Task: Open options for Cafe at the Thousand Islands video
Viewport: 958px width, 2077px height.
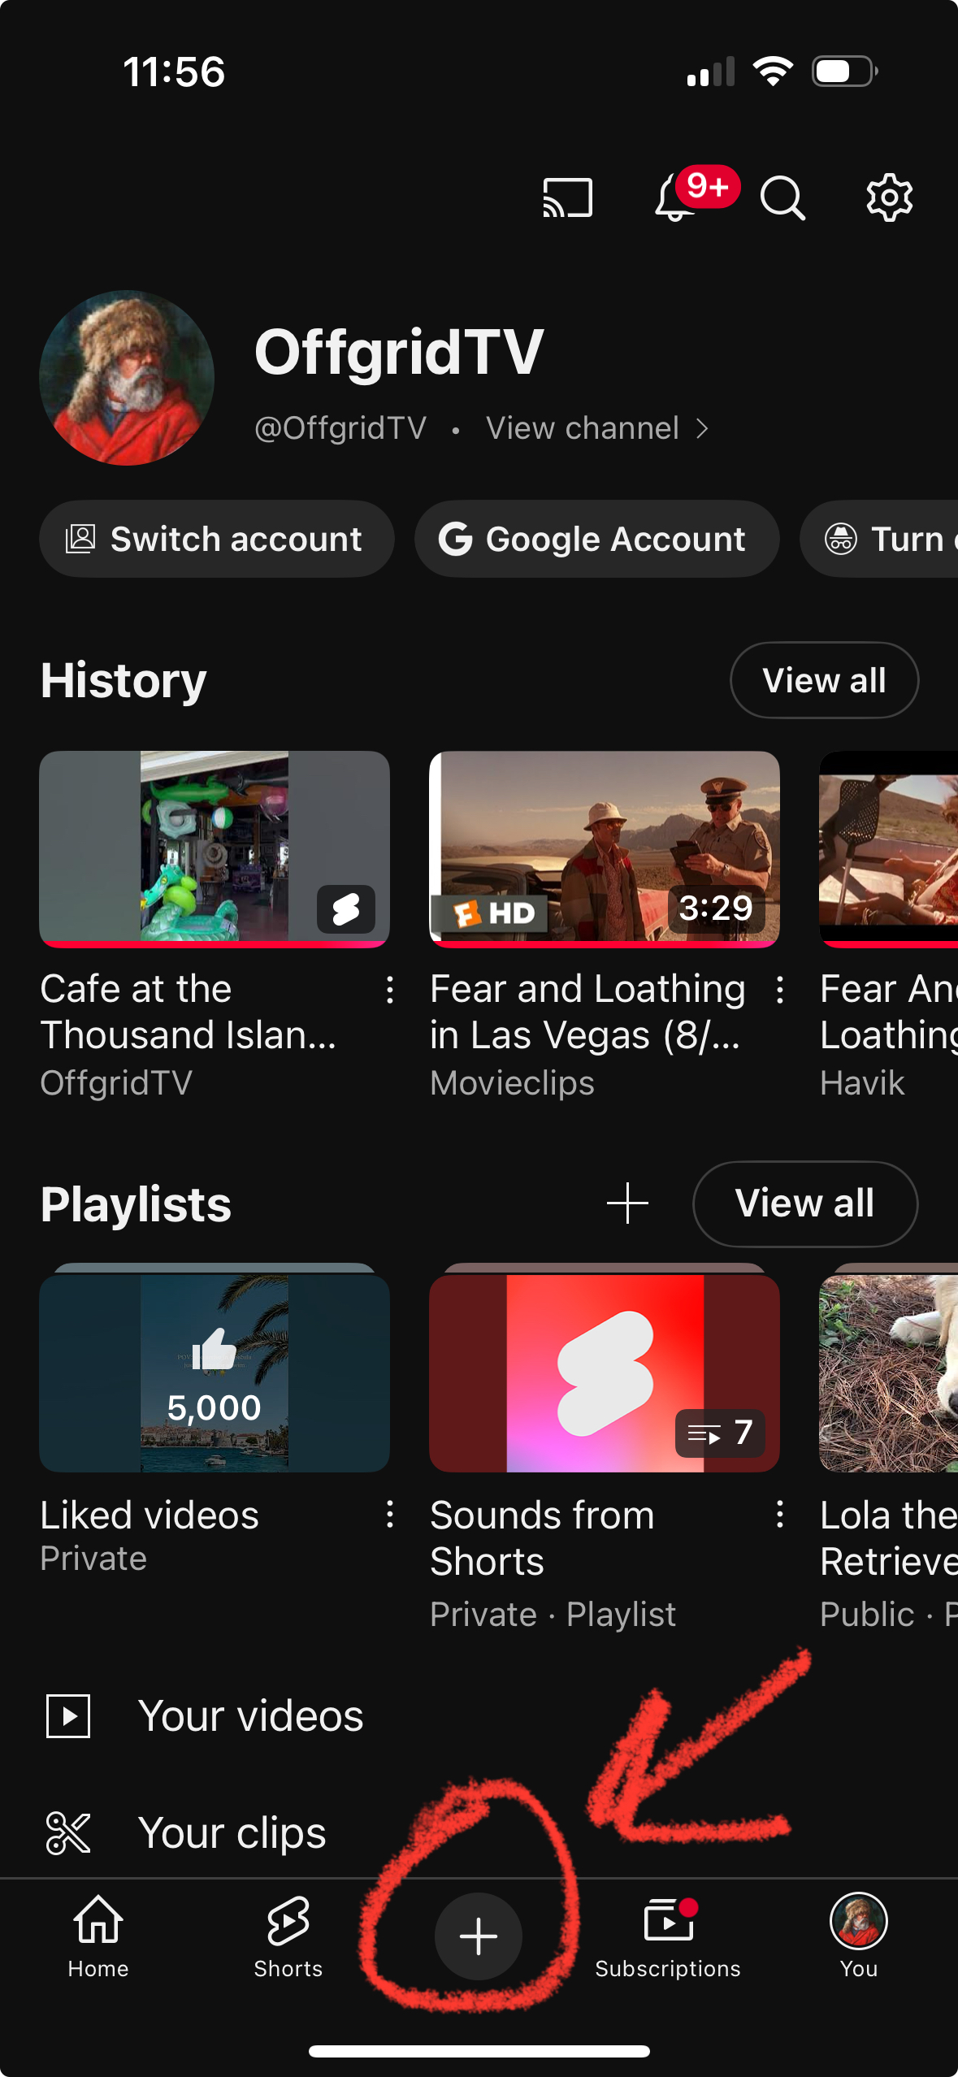Action: point(390,990)
